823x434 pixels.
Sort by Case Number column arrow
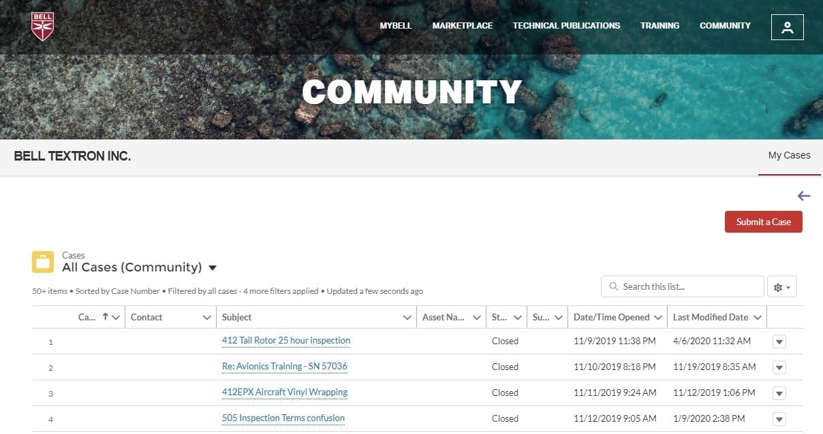point(106,317)
